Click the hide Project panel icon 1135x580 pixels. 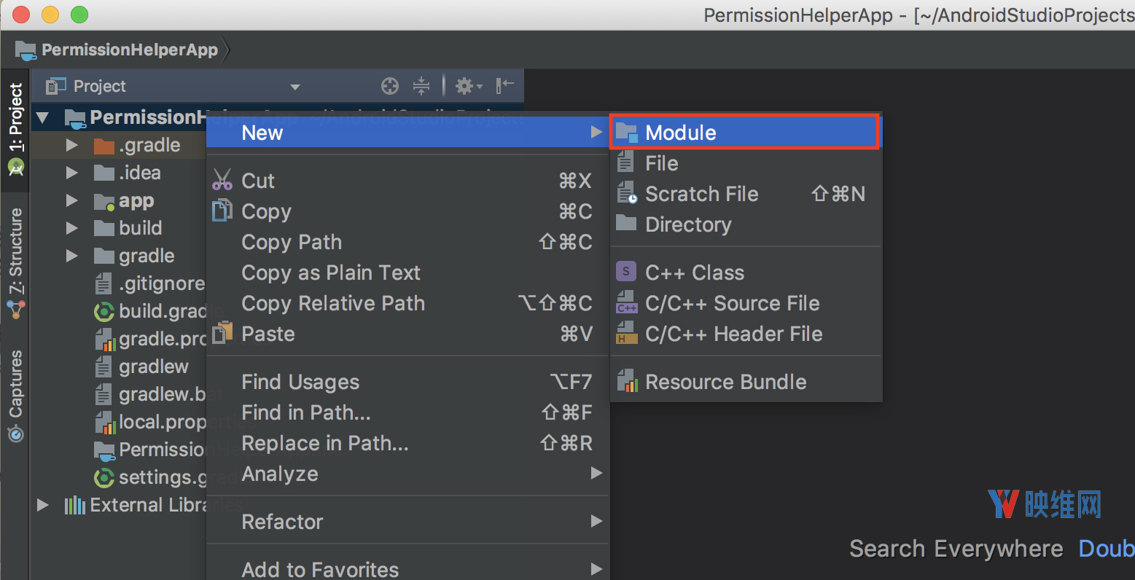pyautogui.click(x=505, y=87)
